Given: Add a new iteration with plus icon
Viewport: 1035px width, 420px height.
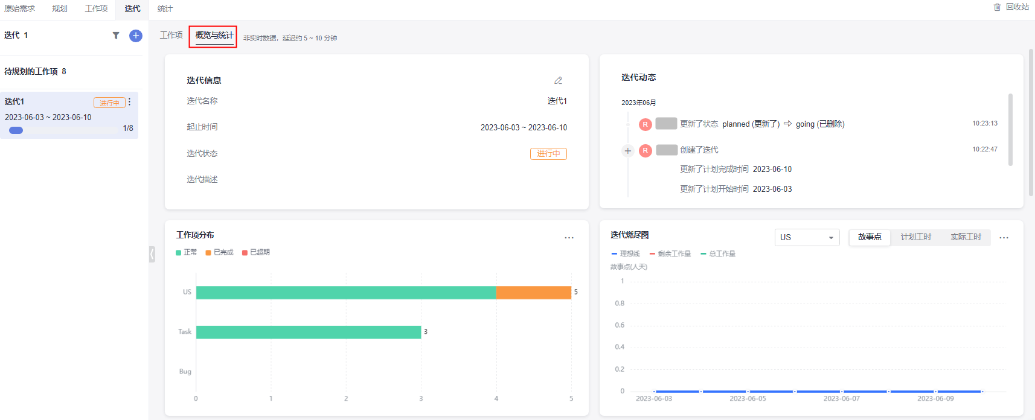Looking at the screenshot, I should tap(136, 36).
